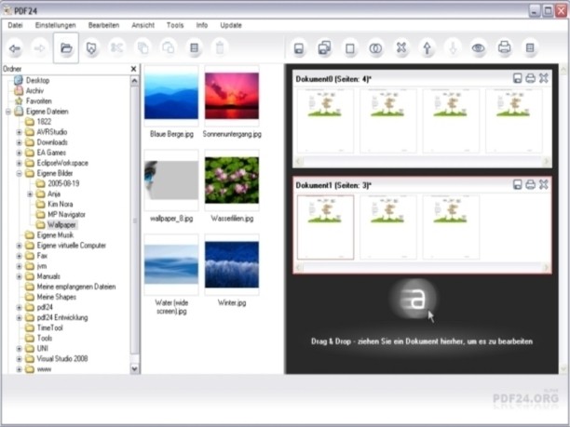Click the eye preview icon in the toolbar
This screenshot has width=570, height=427.
[x=479, y=47]
